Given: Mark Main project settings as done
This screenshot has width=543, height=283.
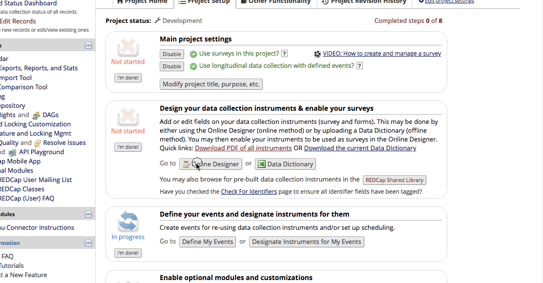Looking at the screenshot, I should point(128,78).
